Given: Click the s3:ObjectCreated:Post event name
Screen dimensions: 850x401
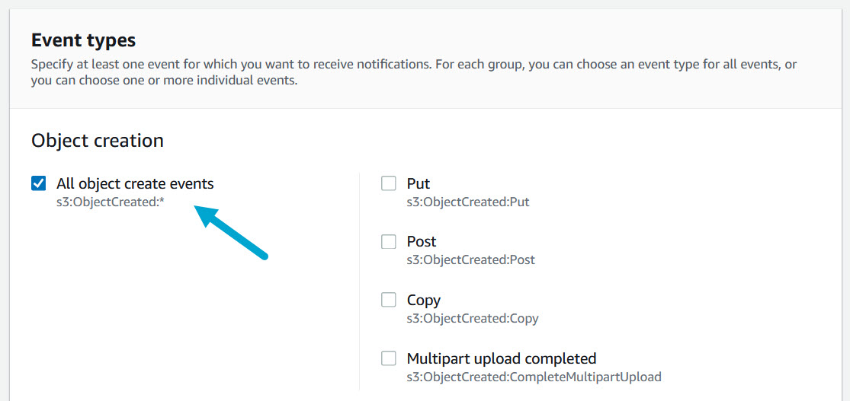Looking at the screenshot, I should pyautogui.click(x=471, y=259).
